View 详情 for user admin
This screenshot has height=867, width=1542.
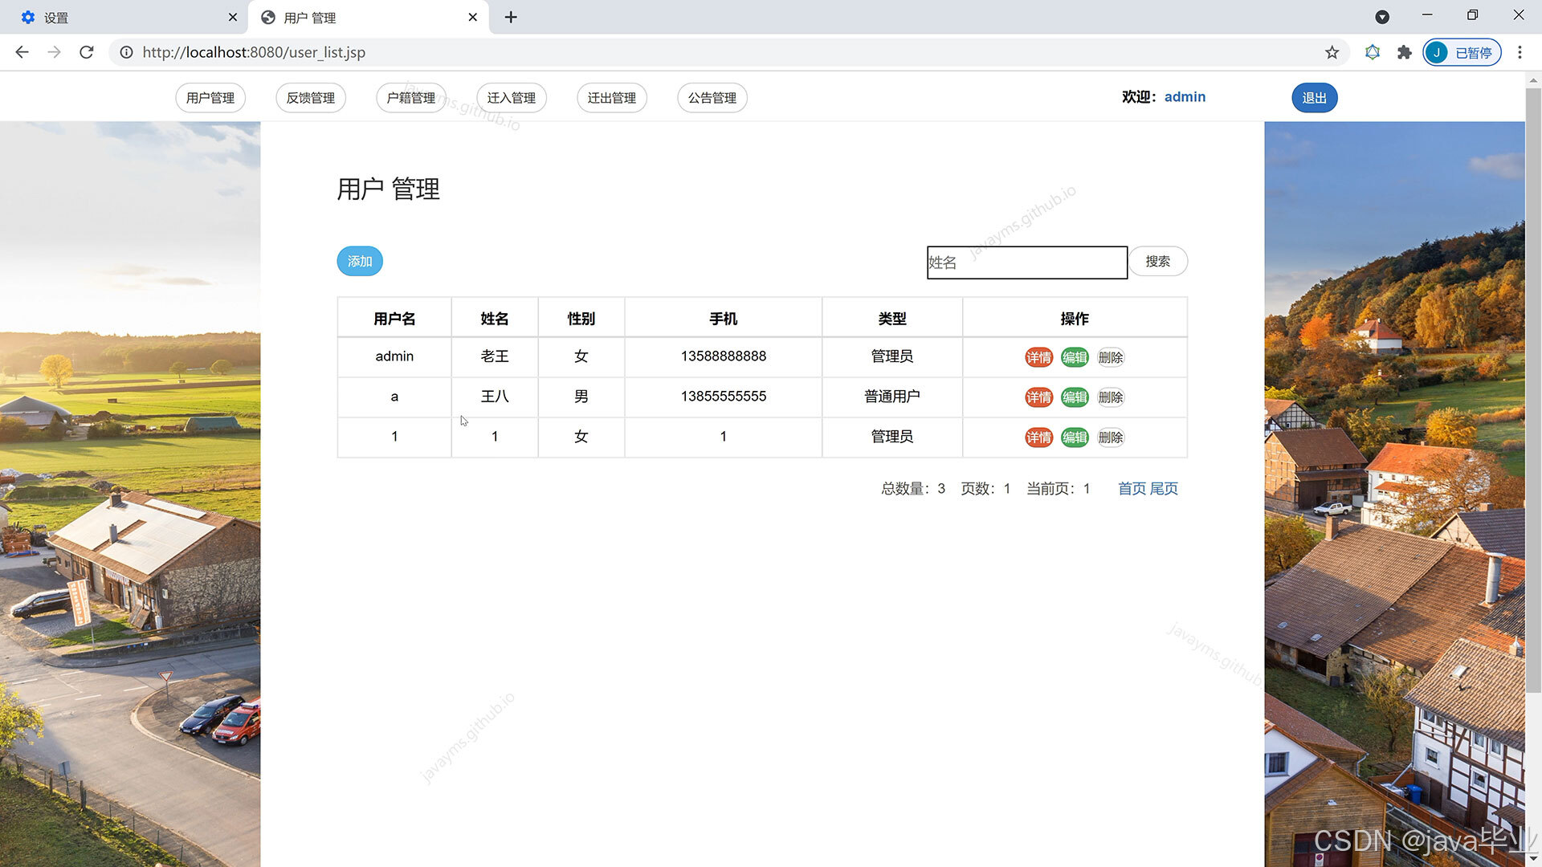[1038, 357]
